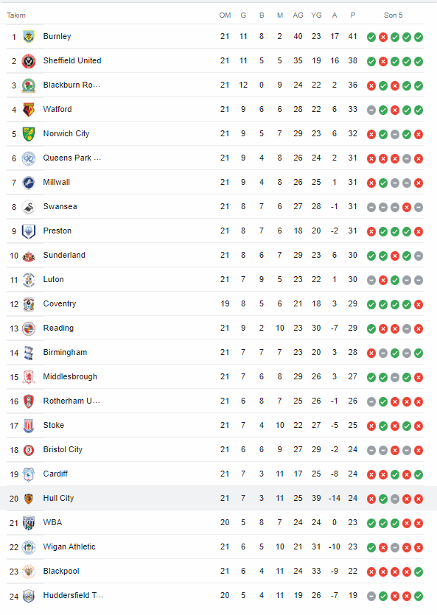Sort by the P points column header

(x=353, y=15)
